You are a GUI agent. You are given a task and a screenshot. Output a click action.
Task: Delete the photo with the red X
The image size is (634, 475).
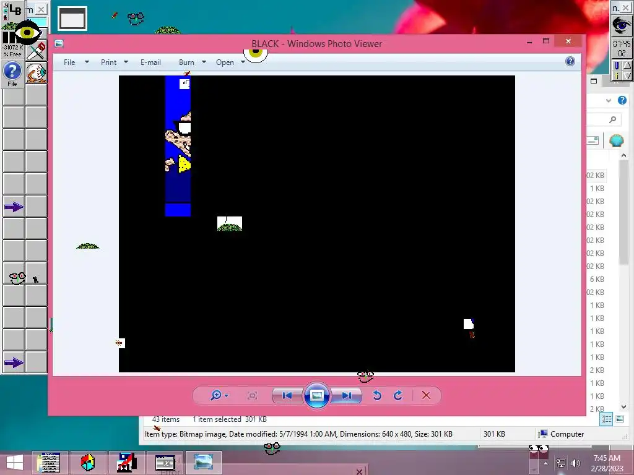pos(426,395)
